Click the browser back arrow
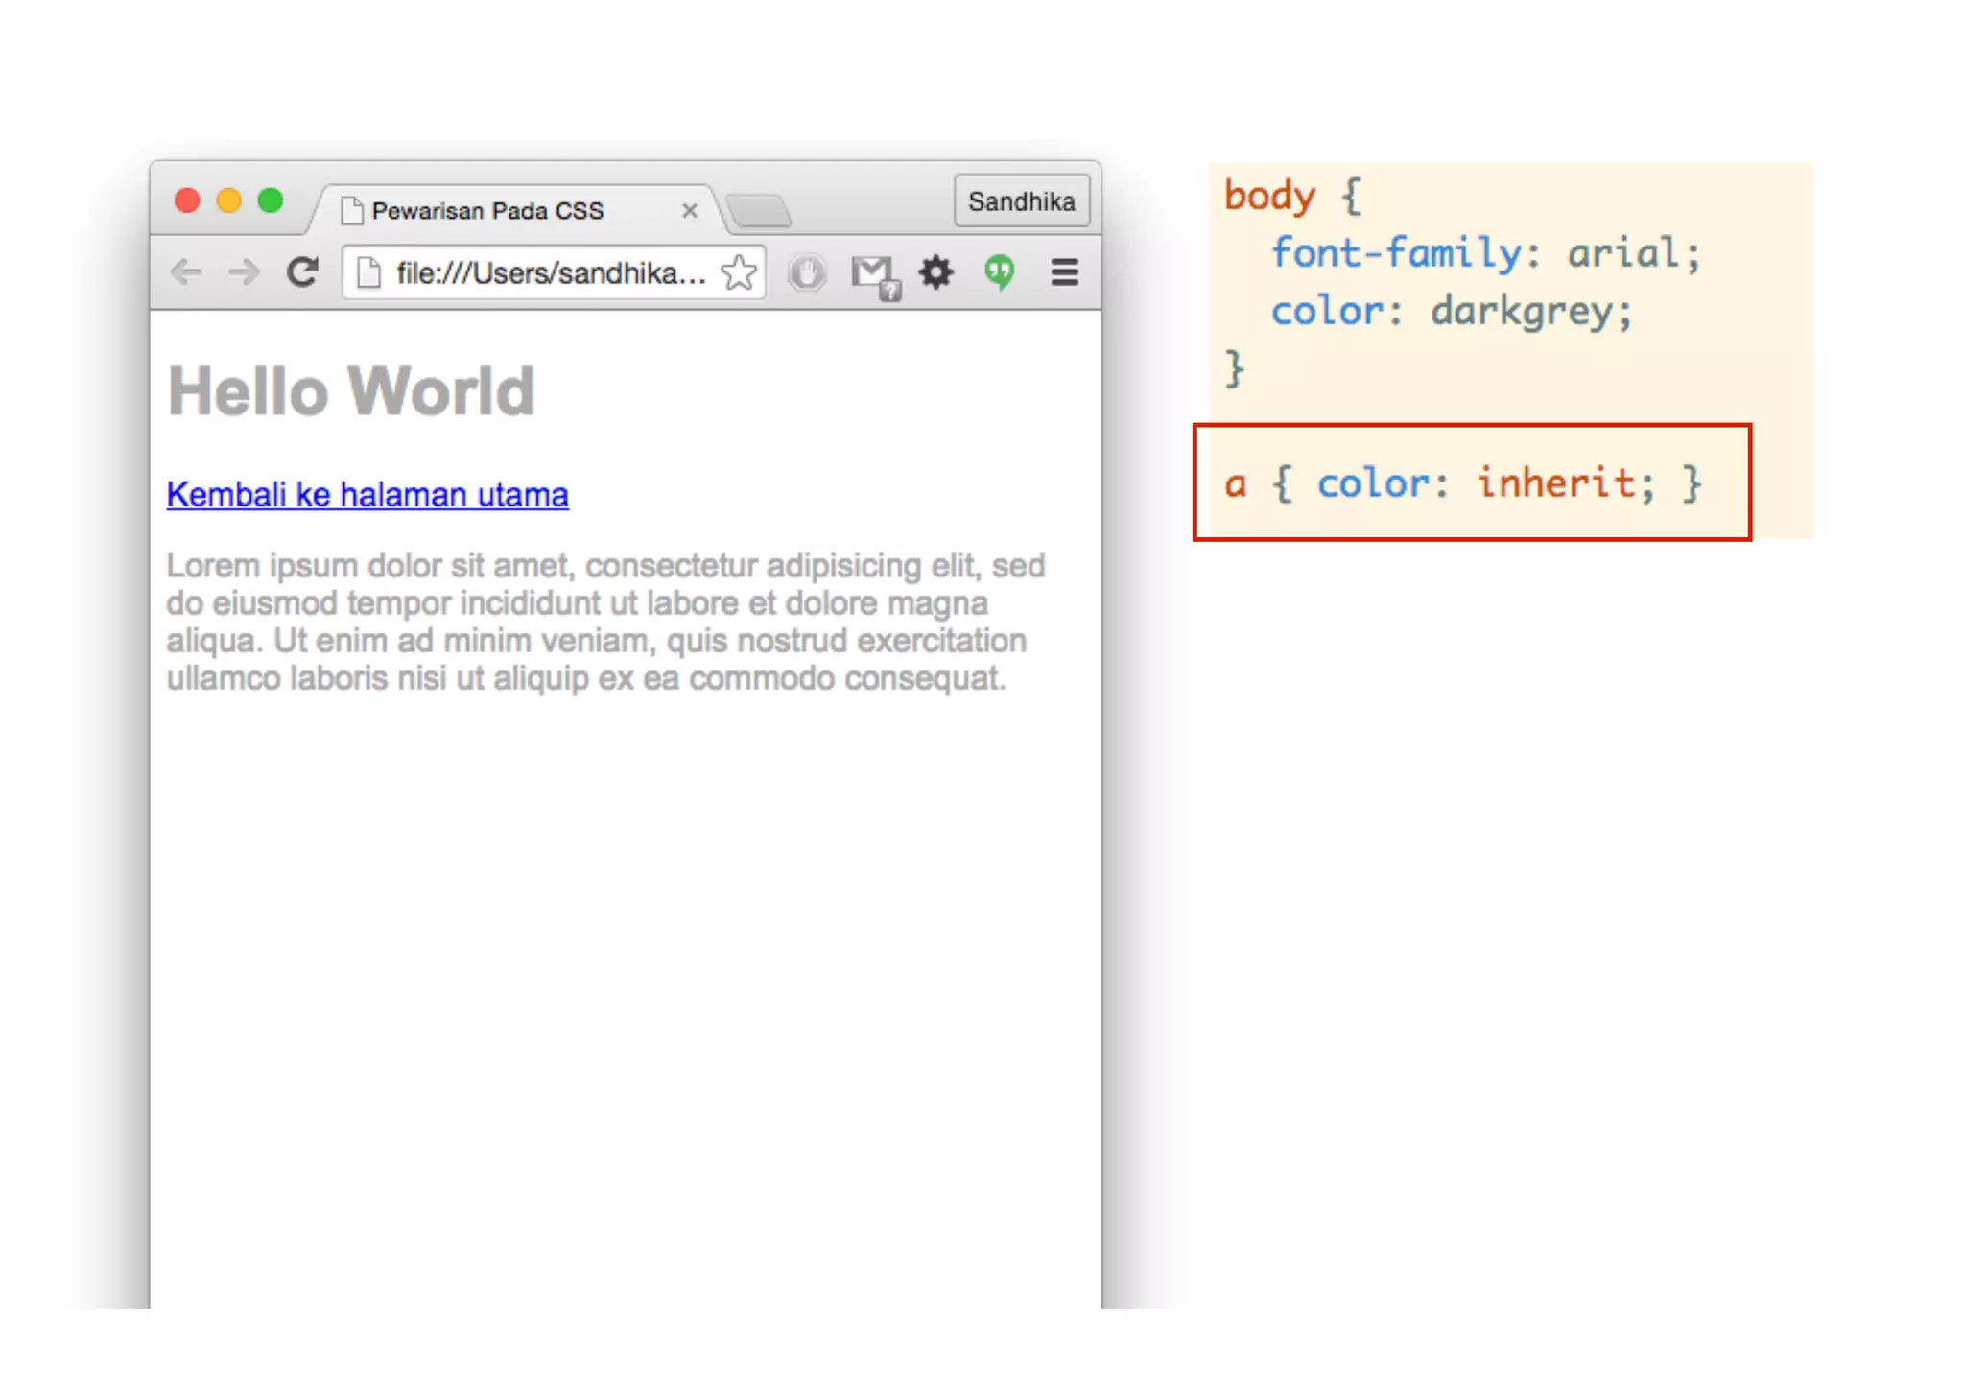The width and height of the screenshot is (1965, 1388). click(186, 272)
